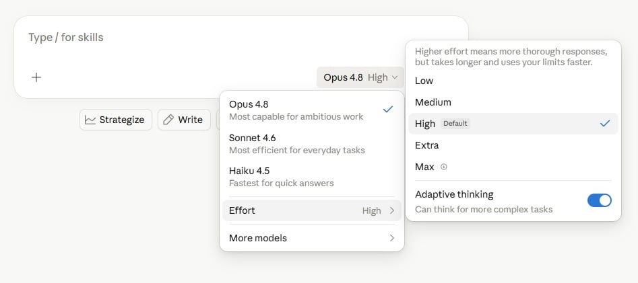Click the Strategize suggestion button

pyautogui.click(x=116, y=120)
